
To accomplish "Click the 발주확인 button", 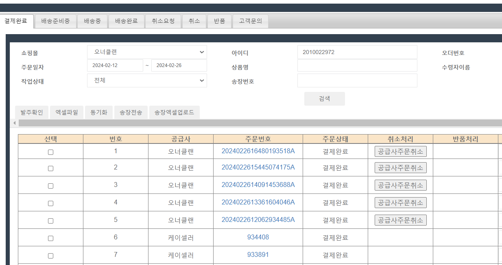I will click(x=32, y=113).
